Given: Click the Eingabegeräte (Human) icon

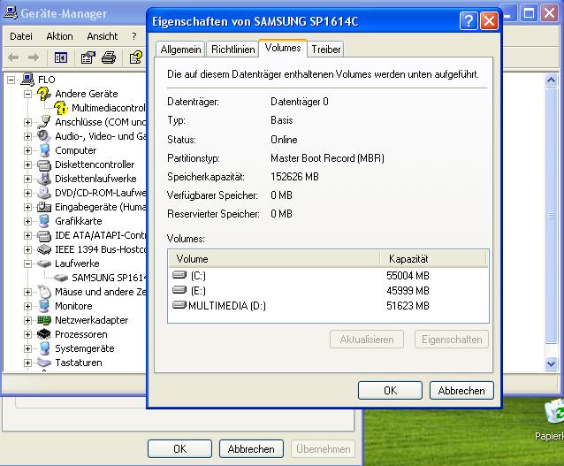Looking at the screenshot, I should pyautogui.click(x=44, y=207).
